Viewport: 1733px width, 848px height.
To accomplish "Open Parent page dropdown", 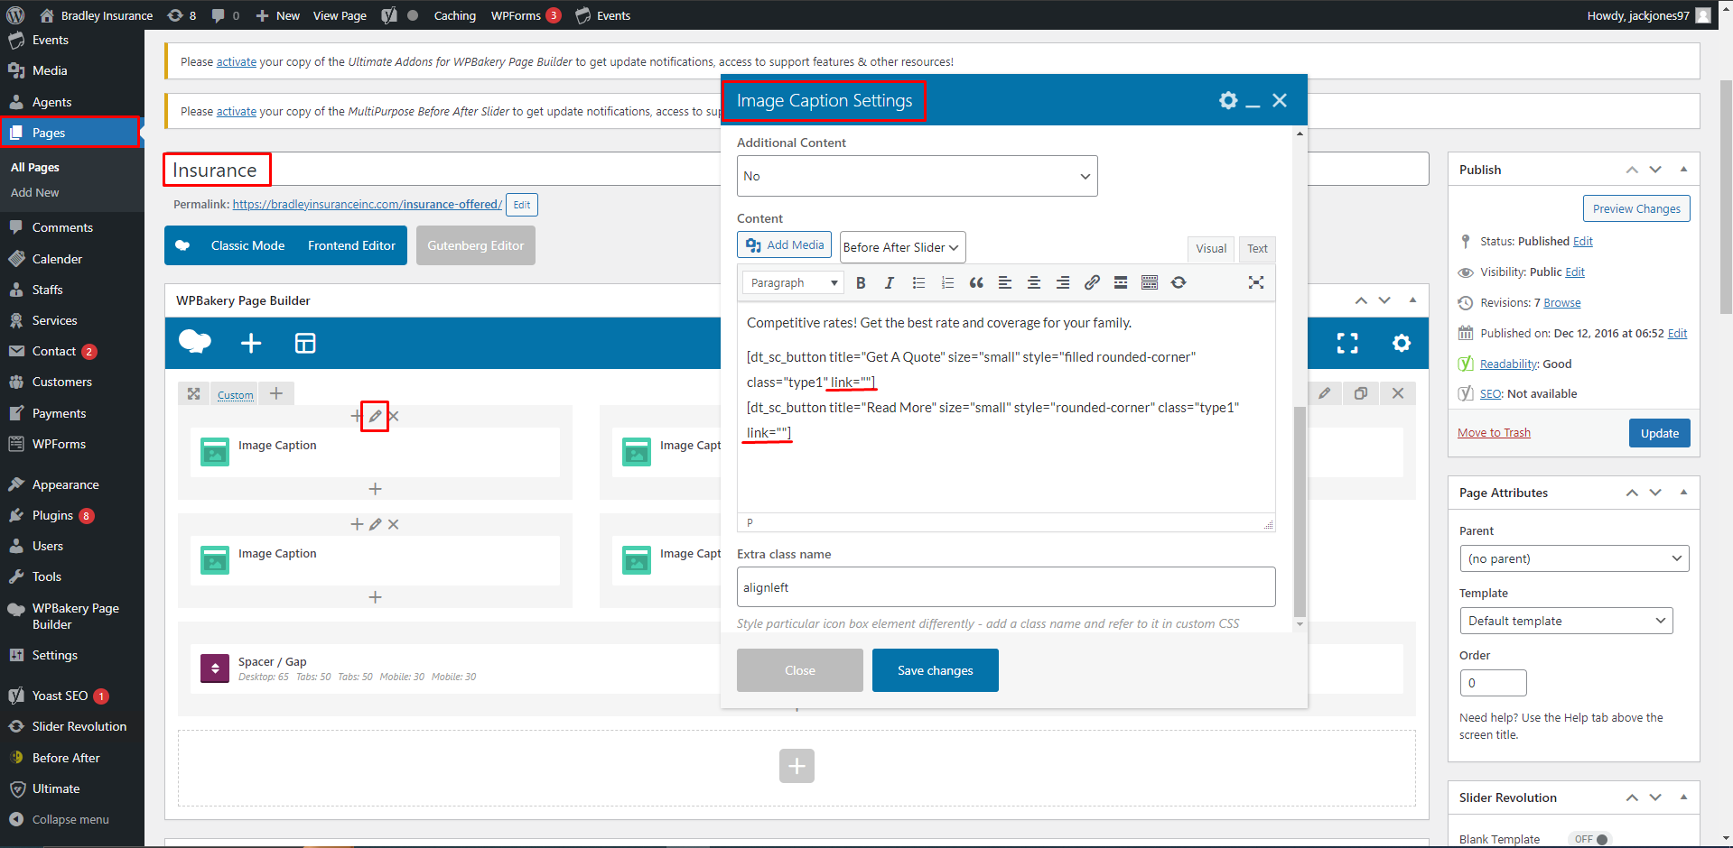I will 1574,558.
